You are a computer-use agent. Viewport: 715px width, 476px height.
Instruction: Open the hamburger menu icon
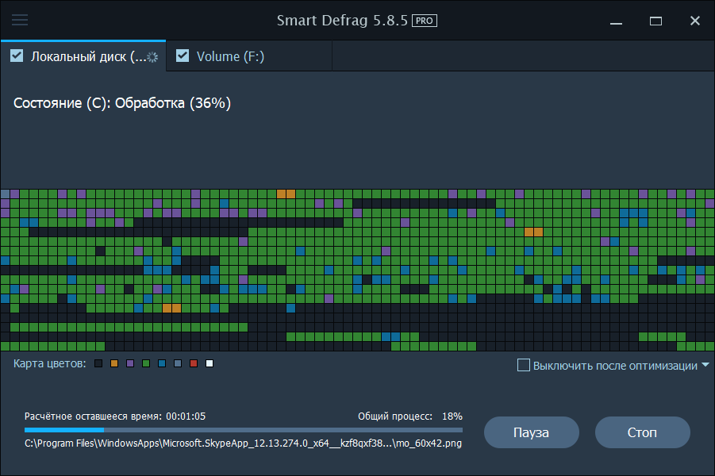pos(20,20)
